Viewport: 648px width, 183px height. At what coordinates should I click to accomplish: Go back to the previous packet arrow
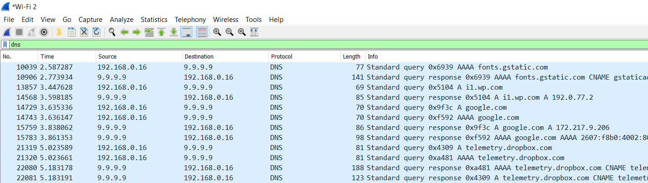pyautogui.click(x=124, y=32)
